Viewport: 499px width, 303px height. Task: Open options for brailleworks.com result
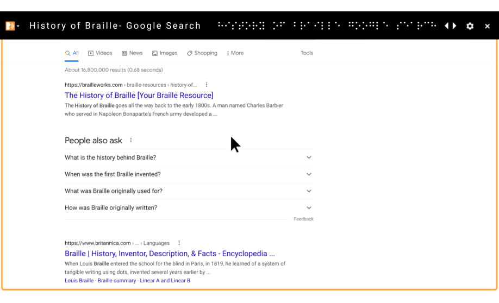[x=207, y=85]
